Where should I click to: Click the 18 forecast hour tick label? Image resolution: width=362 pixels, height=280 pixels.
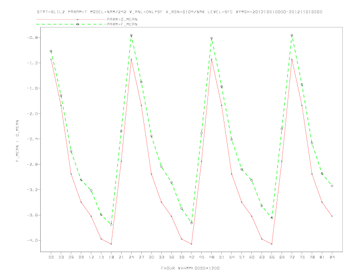(x=111, y=257)
